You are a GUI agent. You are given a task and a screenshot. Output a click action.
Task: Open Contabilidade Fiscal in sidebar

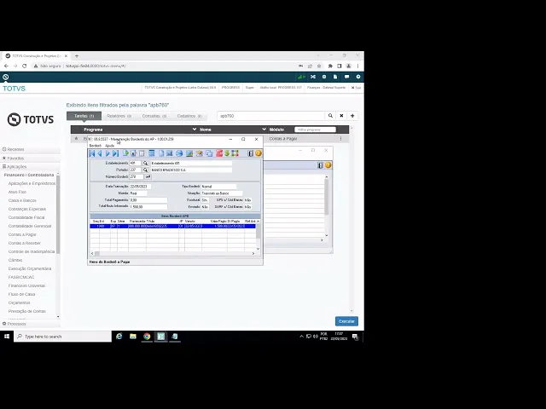[x=26, y=218]
